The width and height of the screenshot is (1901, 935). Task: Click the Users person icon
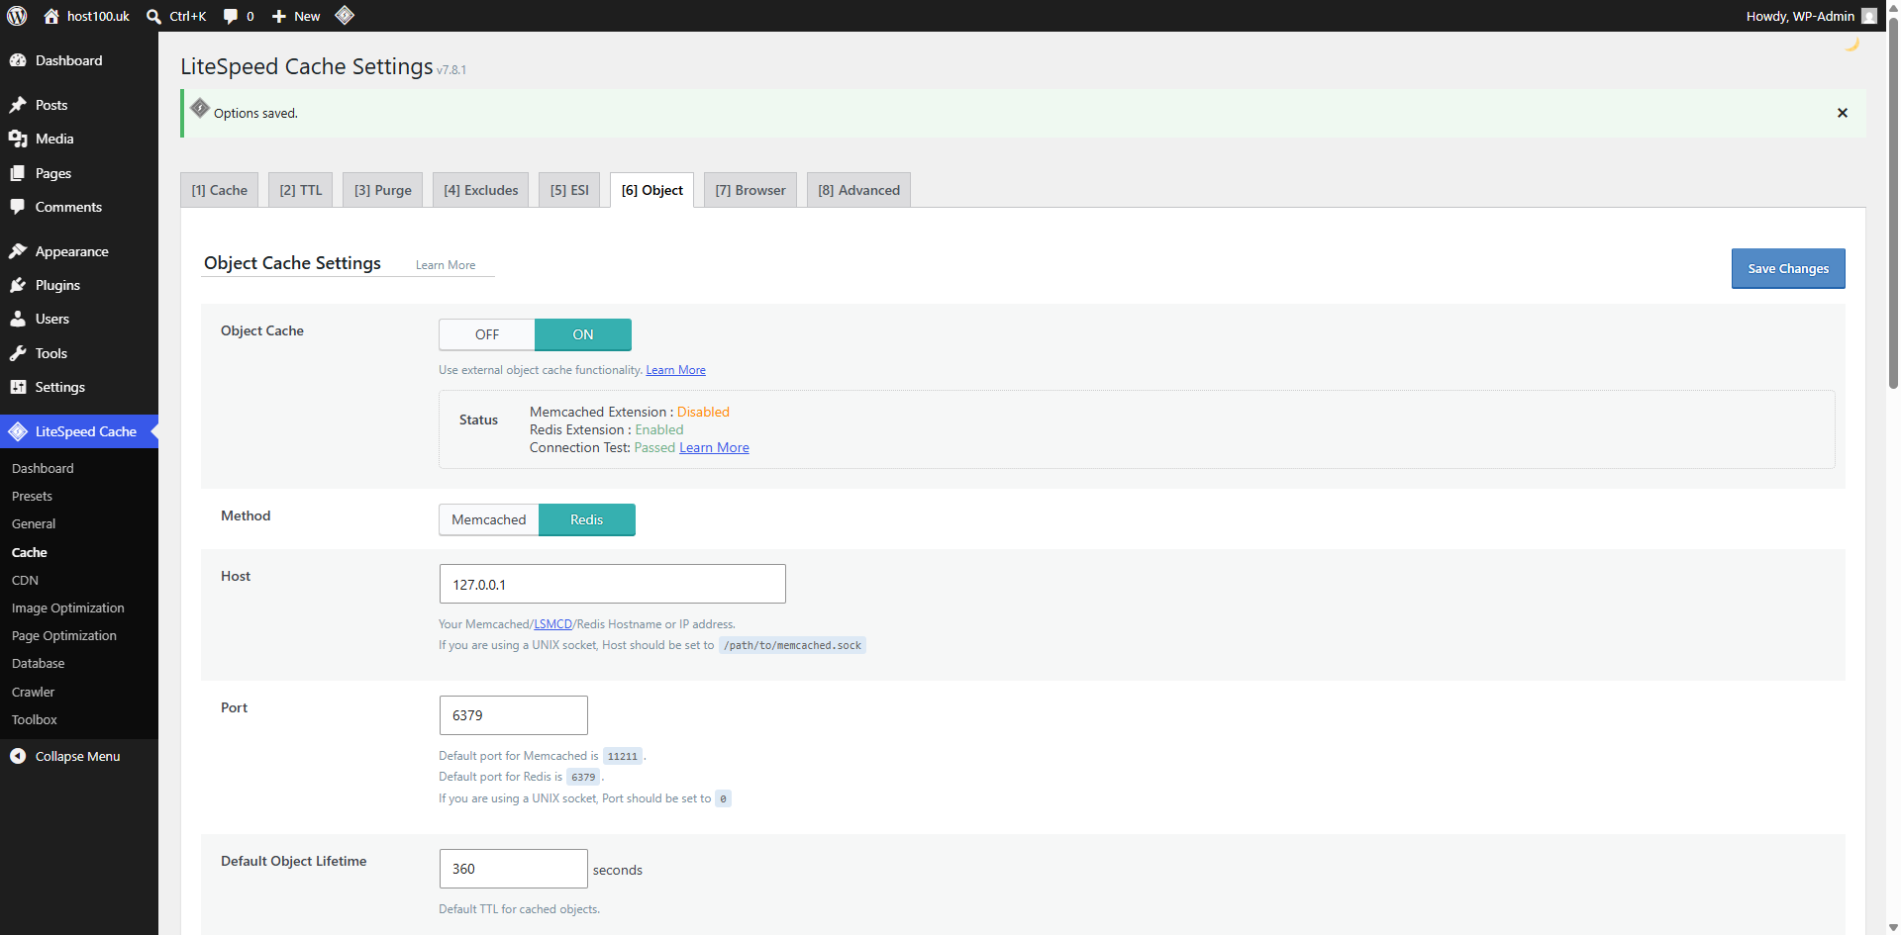click(x=18, y=319)
